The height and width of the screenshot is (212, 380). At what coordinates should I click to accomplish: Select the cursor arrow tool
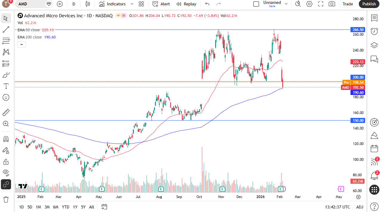pos(6,18)
